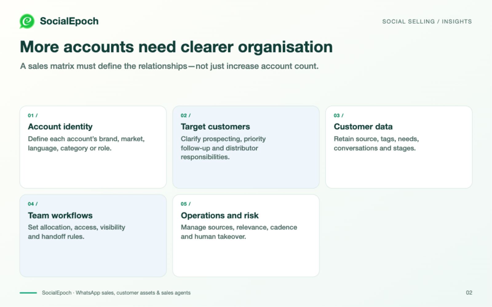This screenshot has width=492, height=307.
Task: Select the "Team workflows" card title
Action: [60, 216]
